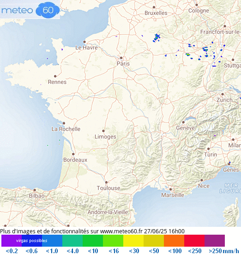The height and width of the screenshot is (255, 241).
Task: Click the Marseille city marker dot
Action: (x=171, y=189)
